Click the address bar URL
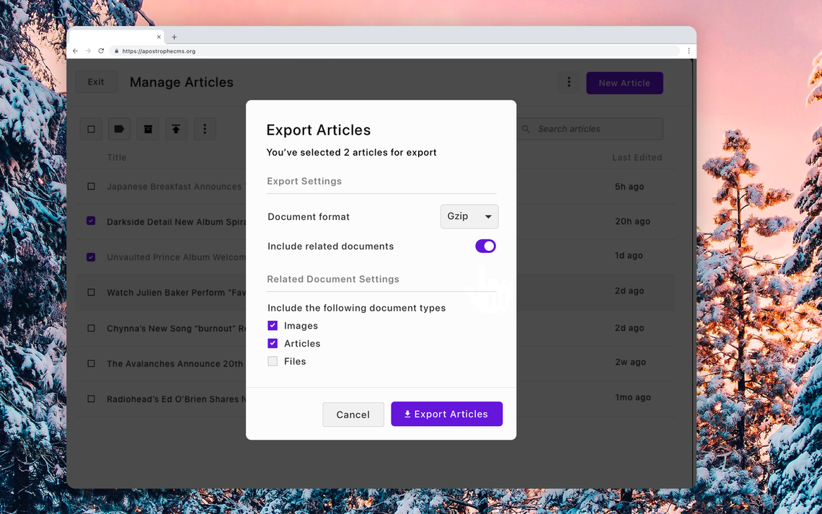 159,51
